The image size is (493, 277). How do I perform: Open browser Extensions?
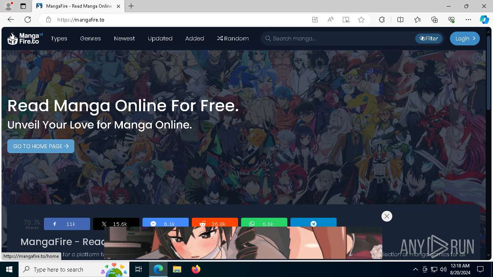382,20
